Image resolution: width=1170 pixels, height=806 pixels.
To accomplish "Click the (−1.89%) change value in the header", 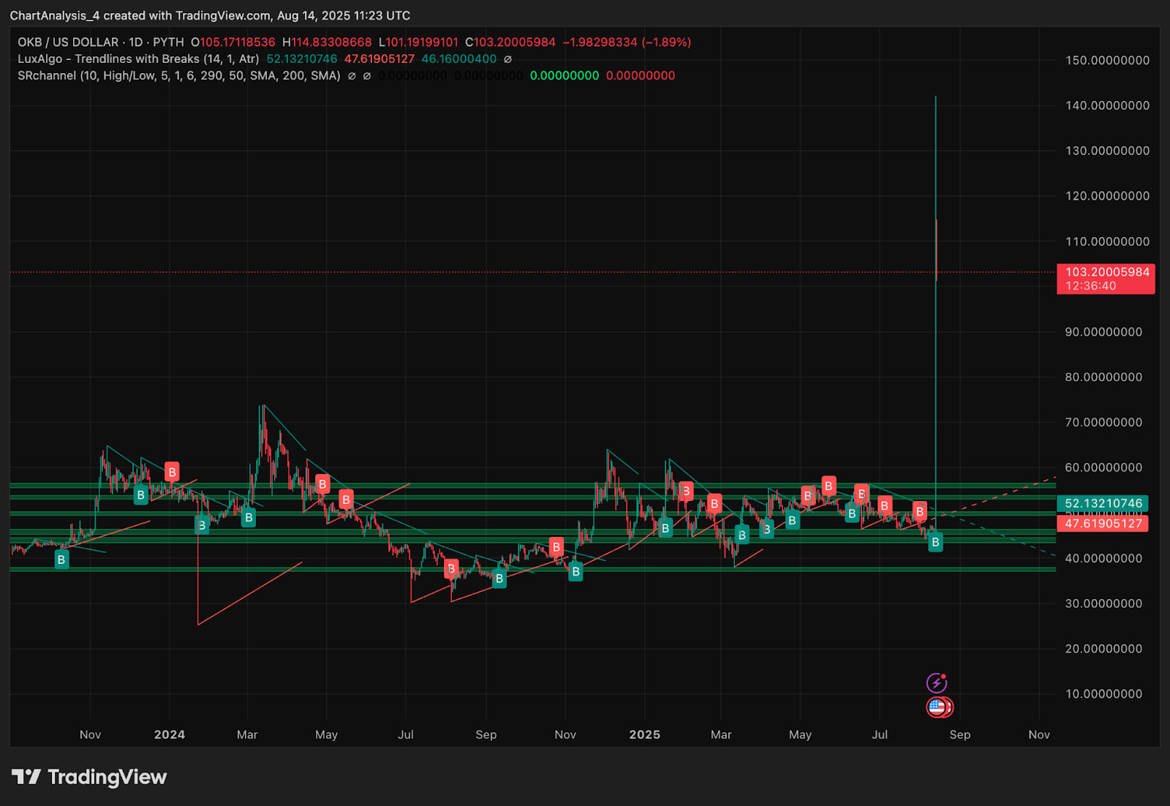I will [666, 42].
